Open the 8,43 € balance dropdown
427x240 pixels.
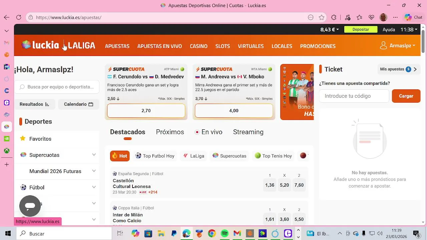329,29
